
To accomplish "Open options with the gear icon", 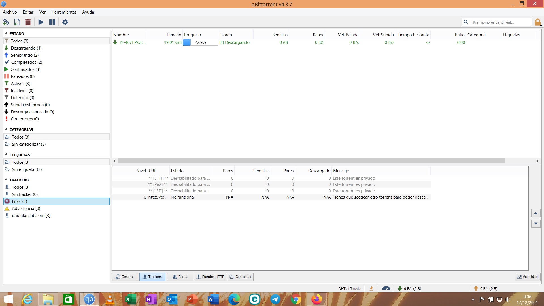I will 65,22.
